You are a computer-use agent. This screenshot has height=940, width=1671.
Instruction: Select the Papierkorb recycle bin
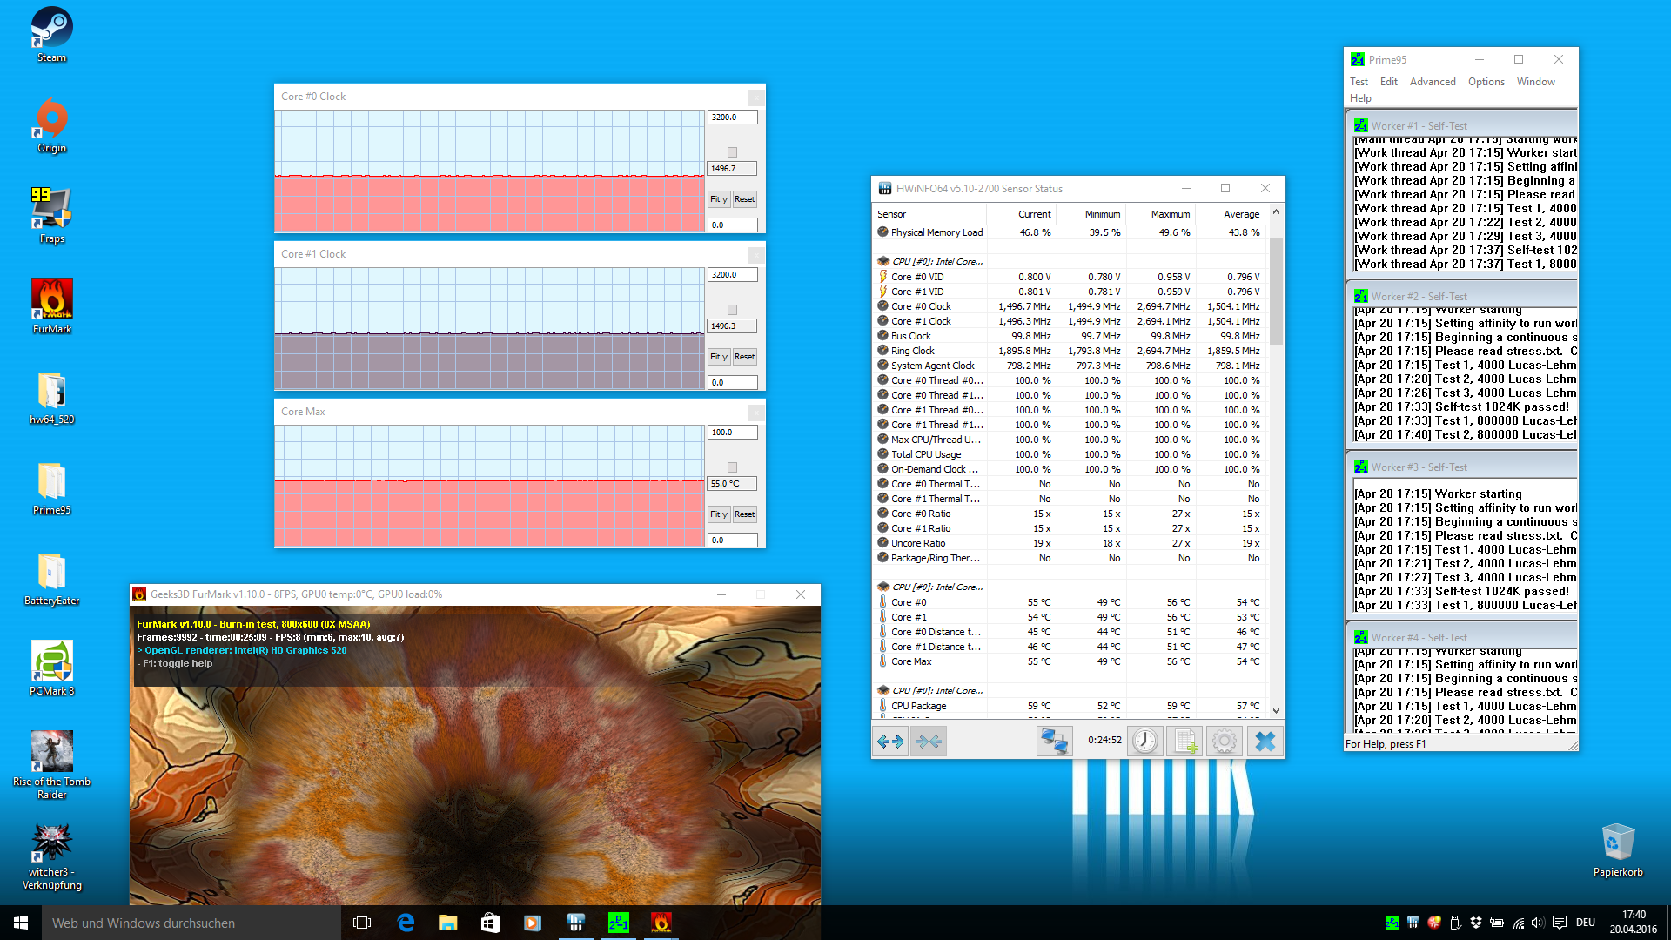point(1618,849)
